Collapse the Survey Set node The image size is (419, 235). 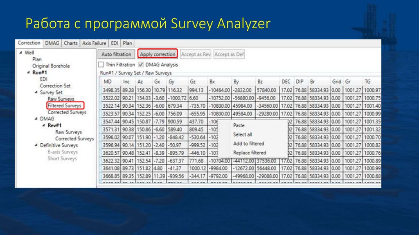click(x=36, y=92)
